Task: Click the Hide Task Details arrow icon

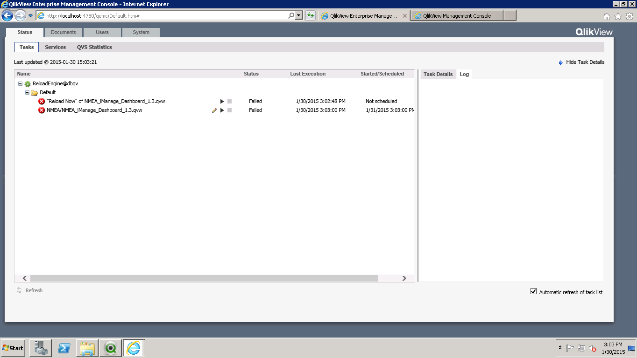Action: (561, 62)
